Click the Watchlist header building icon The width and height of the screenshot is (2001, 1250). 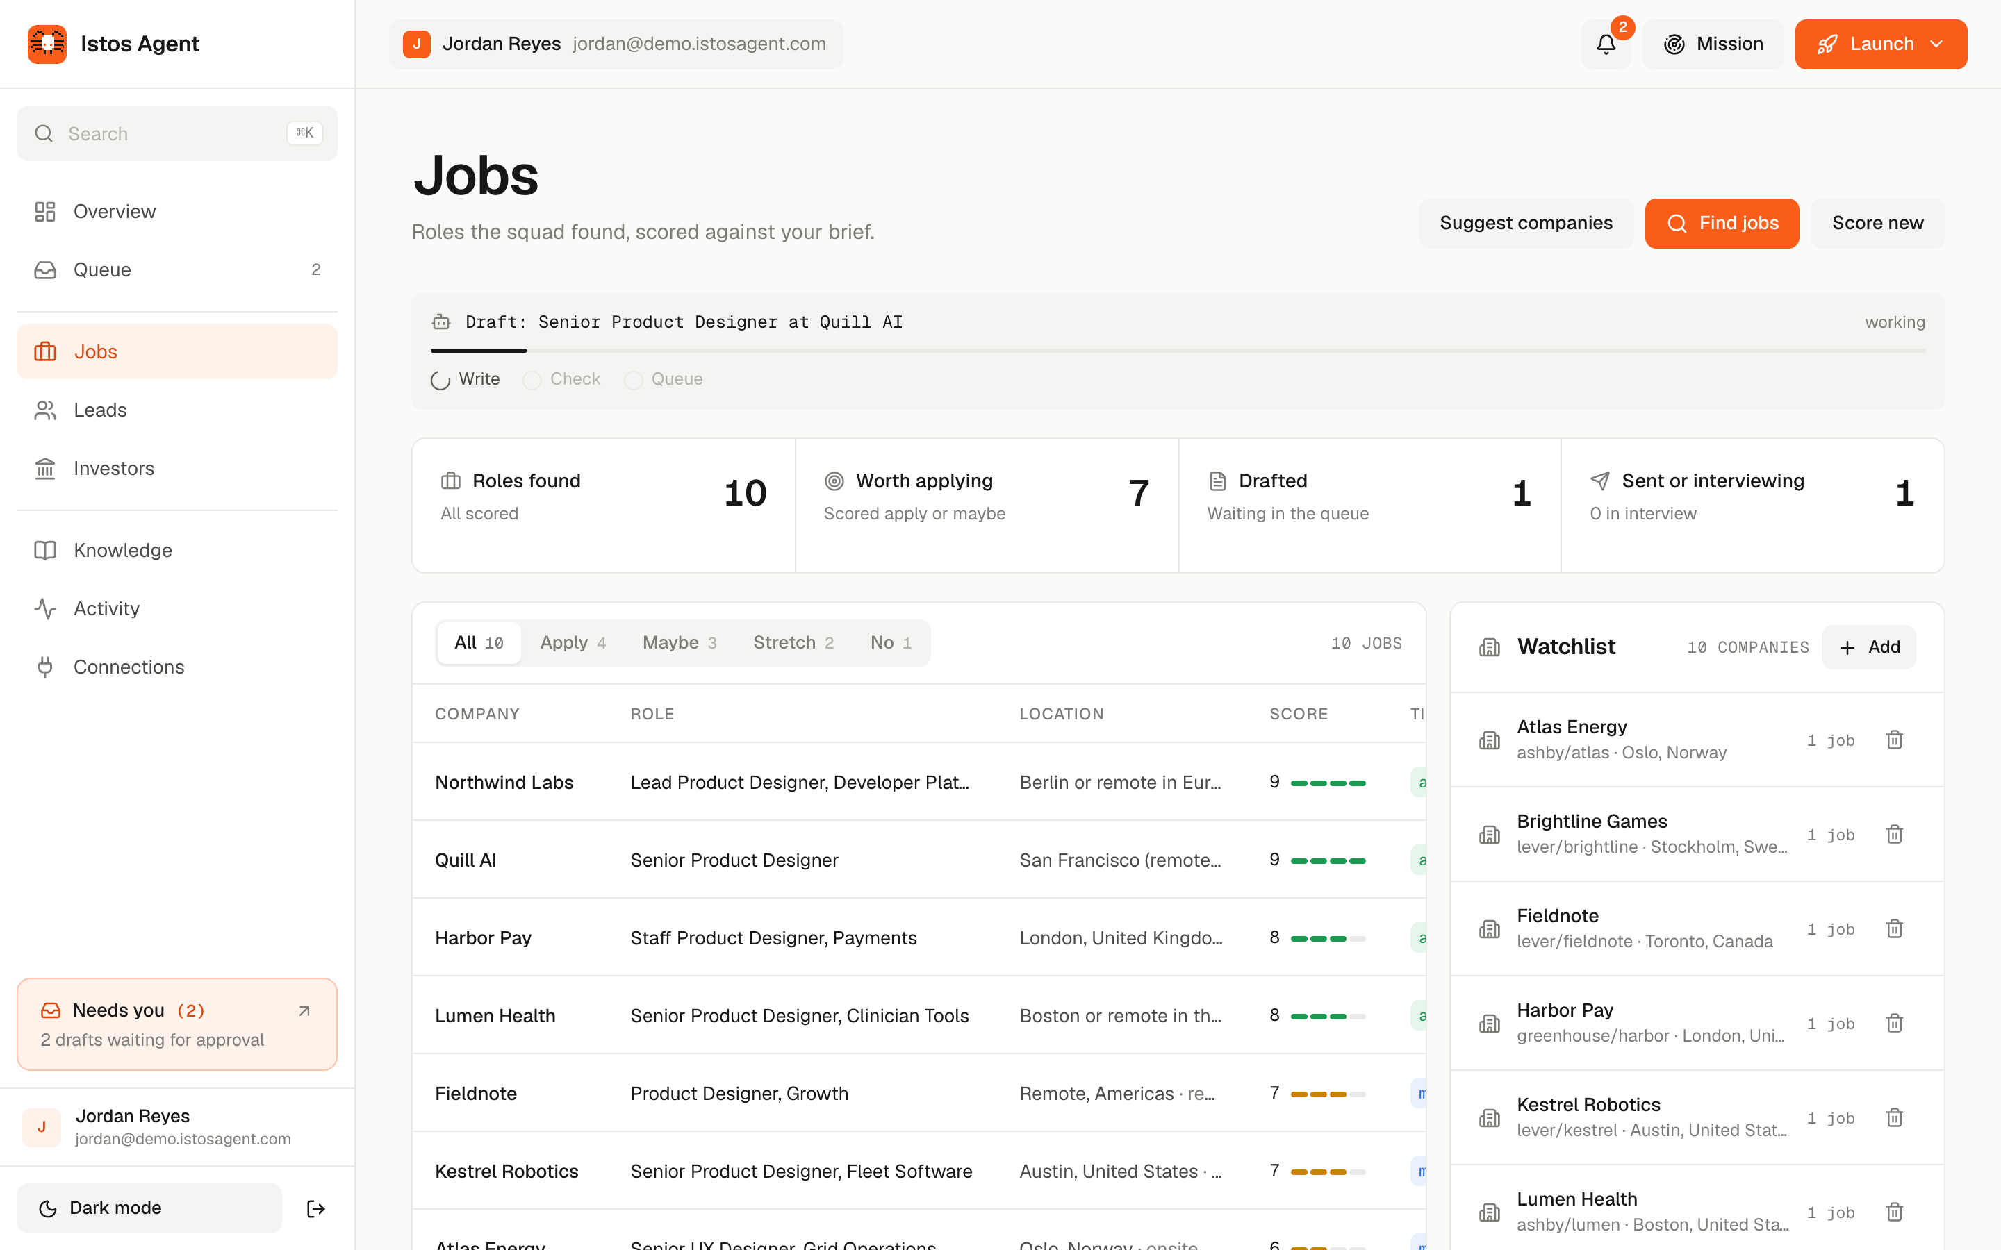pos(1489,647)
